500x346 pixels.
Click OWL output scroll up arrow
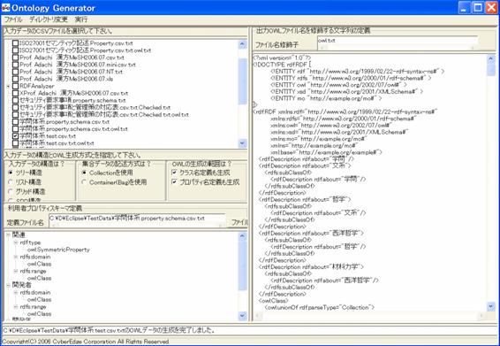pos(491,58)
